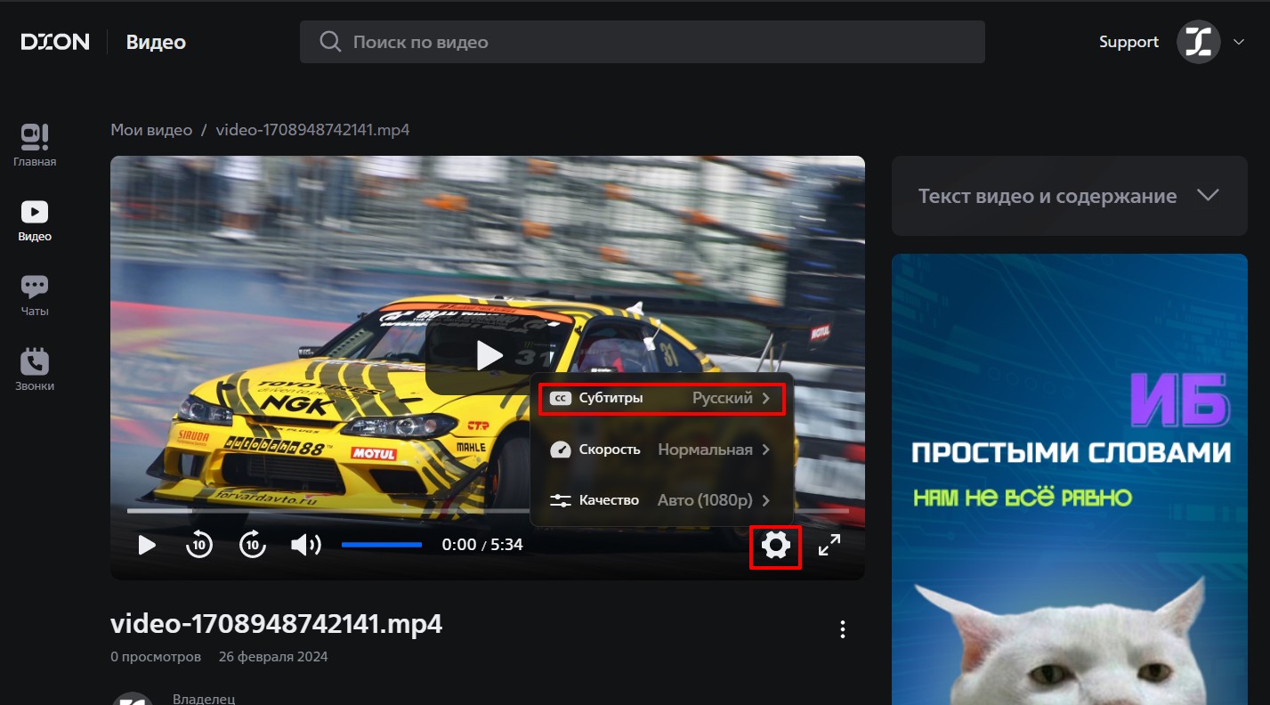Click the chevron next to Нормальная
This screenshot has height=705, width=1270.
click(765, 450)
